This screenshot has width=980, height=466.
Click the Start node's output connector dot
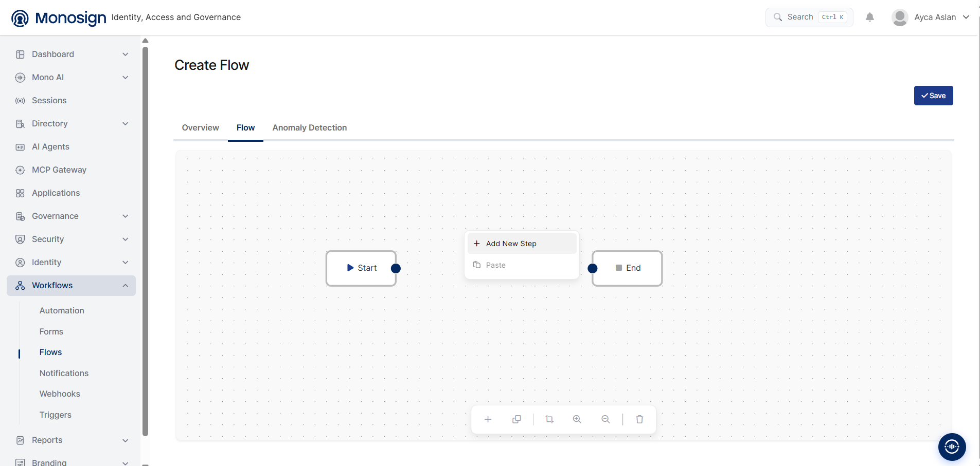coord(396,268)
